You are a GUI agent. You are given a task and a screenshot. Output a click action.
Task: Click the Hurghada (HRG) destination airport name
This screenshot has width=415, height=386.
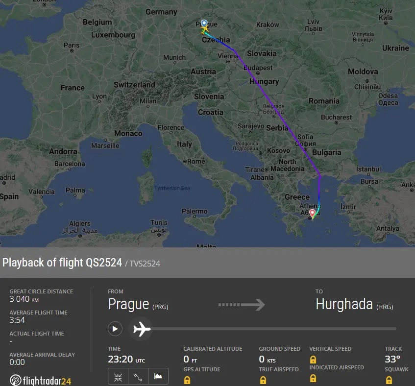point(354,304)
